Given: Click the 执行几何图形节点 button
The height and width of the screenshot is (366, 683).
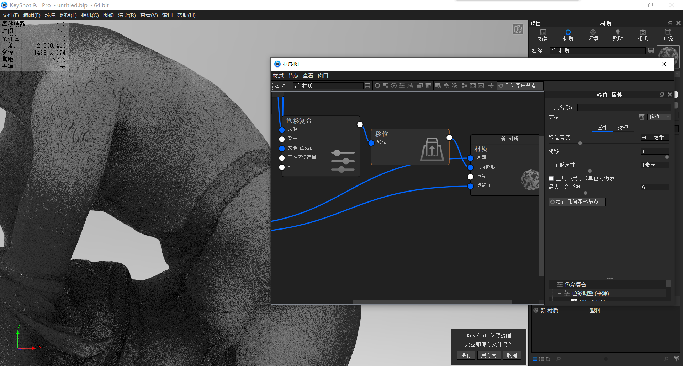Looking at the screenshot, I should click(x=577, y=202).
